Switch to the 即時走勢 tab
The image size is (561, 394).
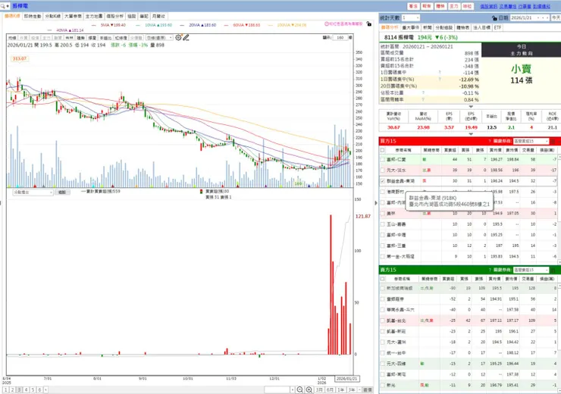pyautogui.click(x=33, y=17)
